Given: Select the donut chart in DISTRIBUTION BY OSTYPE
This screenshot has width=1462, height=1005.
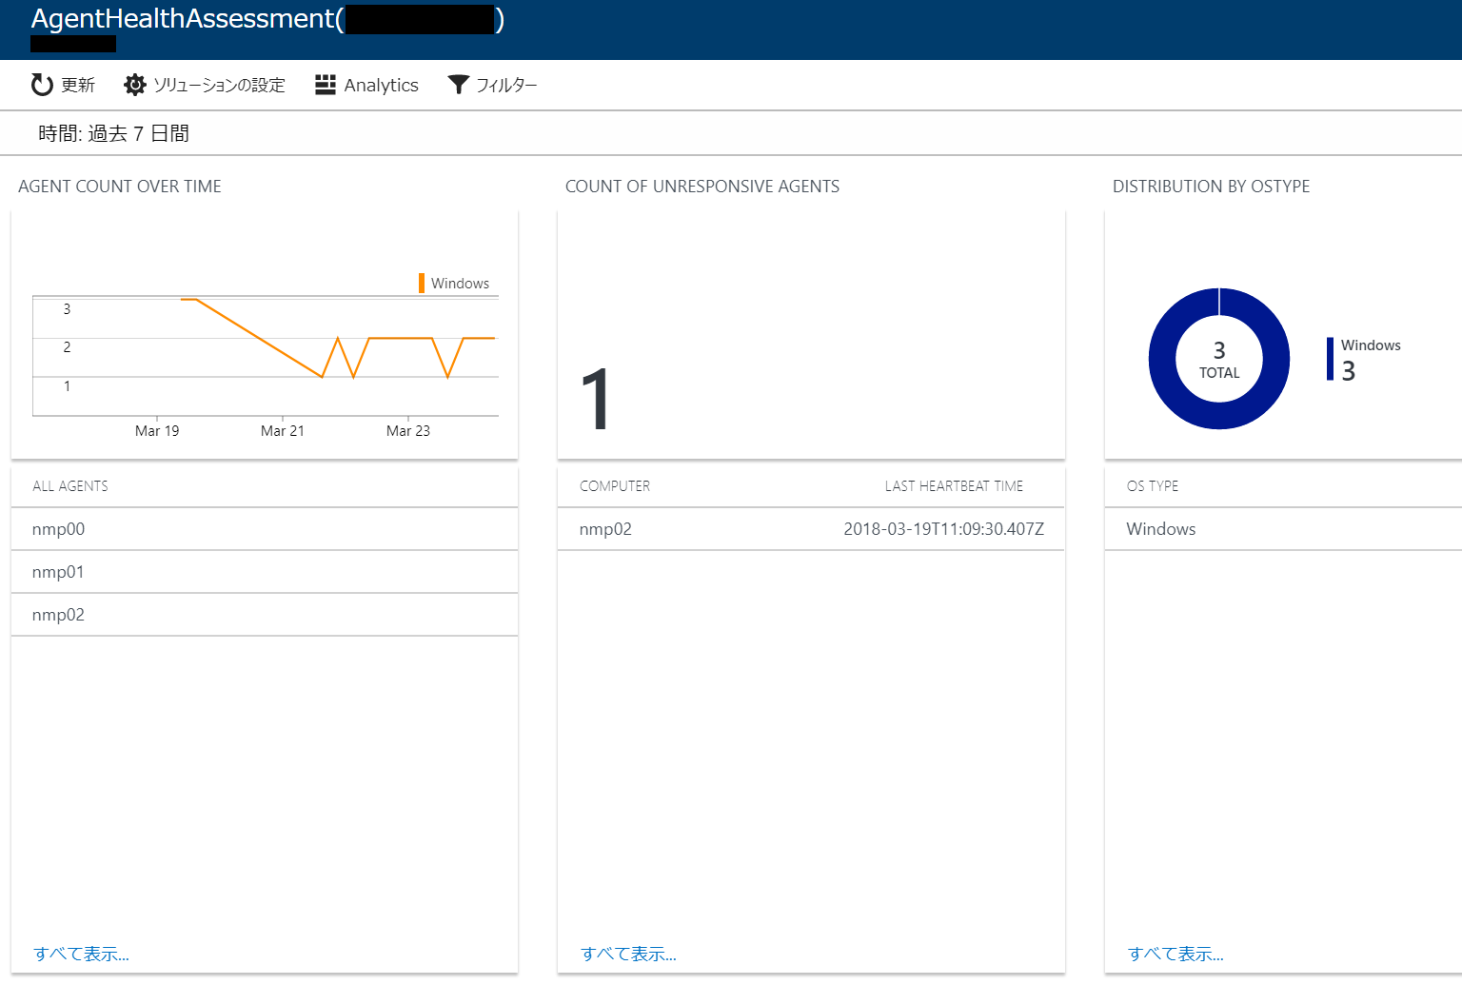Looking at the screenshot, I should tap(1219, 359).
